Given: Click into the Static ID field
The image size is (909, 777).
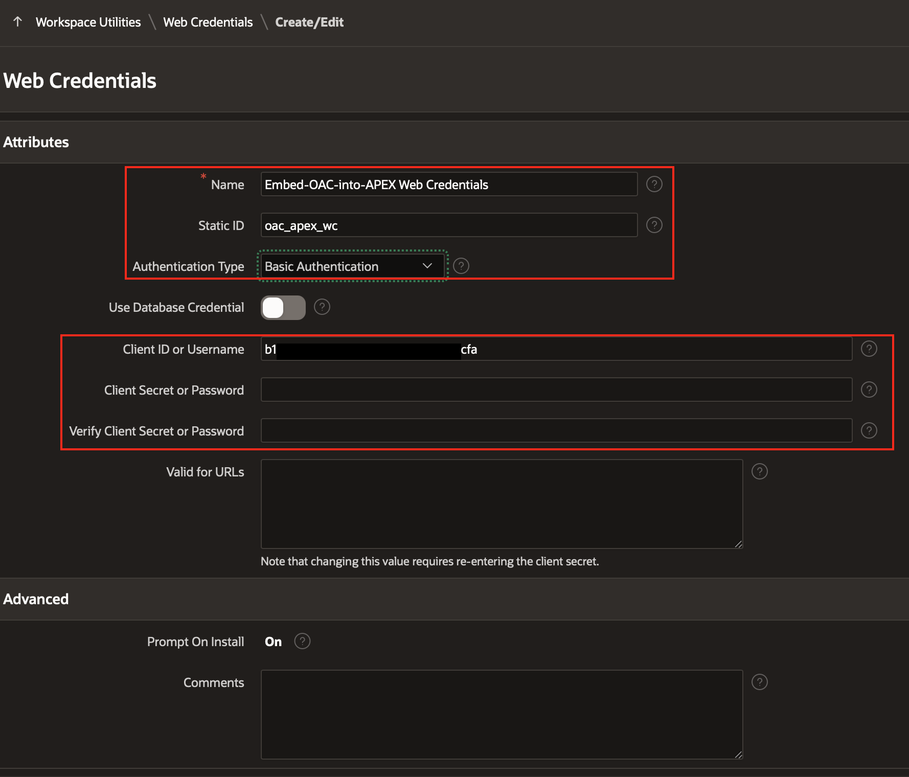Looking at the screenshot, I should (449, 225).
